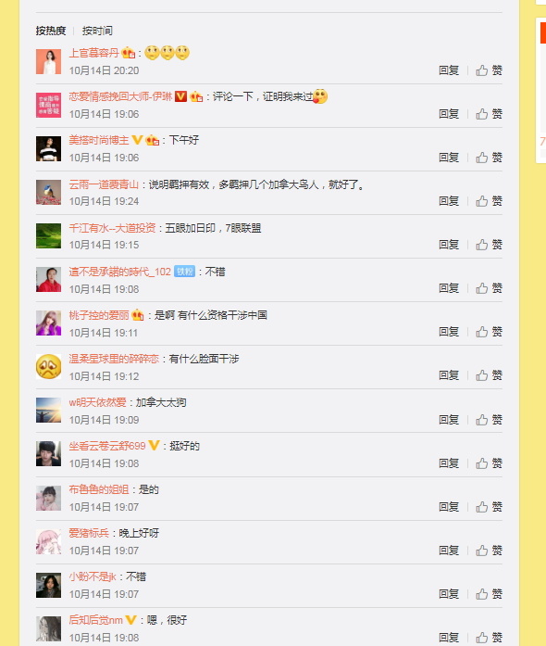Viewport: 546px width, 646px height.
Task: Click the red V badge of 恋爱情感挽回大师-伊琳
Action: tap(180, 96)
